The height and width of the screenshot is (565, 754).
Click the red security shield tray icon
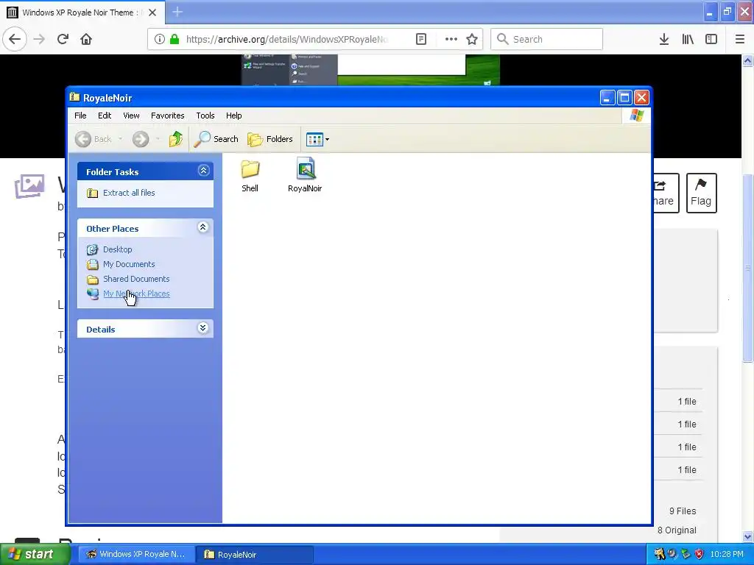click(x=700, y=554)
